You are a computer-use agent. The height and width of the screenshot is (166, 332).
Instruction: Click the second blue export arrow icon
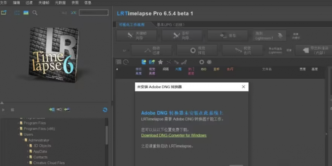[x=152, y=62]
